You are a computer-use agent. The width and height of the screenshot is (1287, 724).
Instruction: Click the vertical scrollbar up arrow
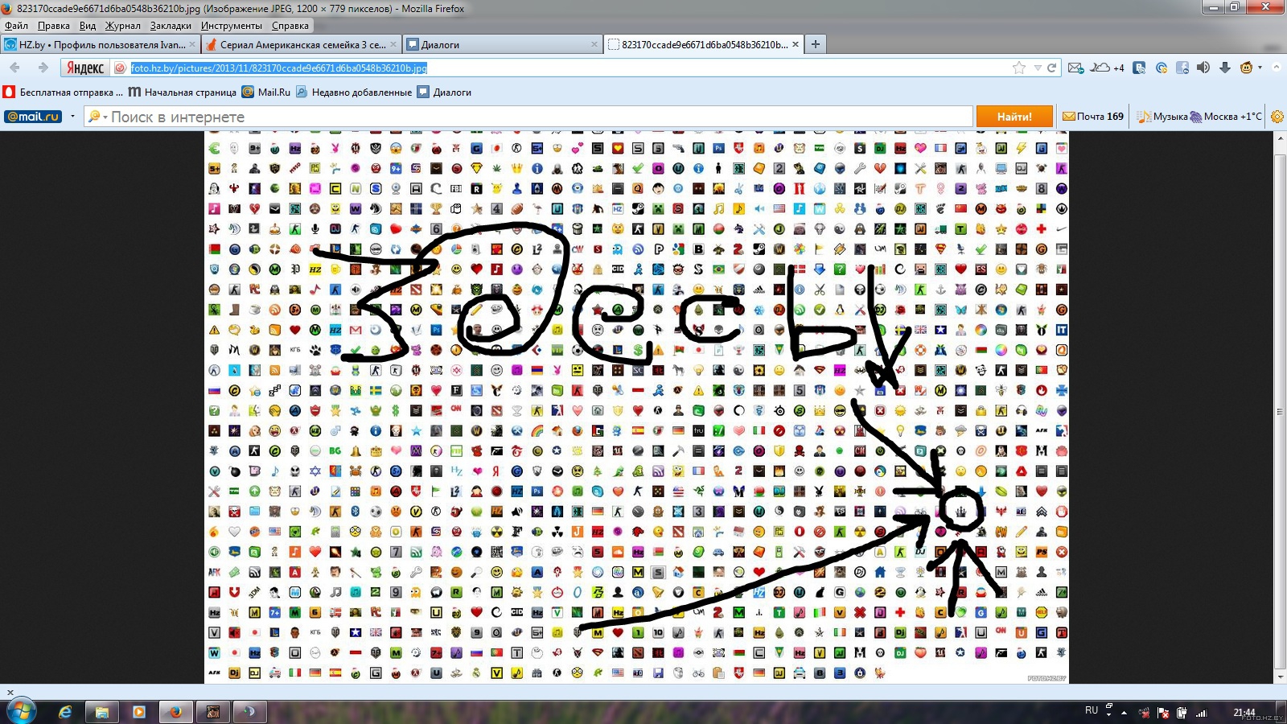pos(1281,138)
